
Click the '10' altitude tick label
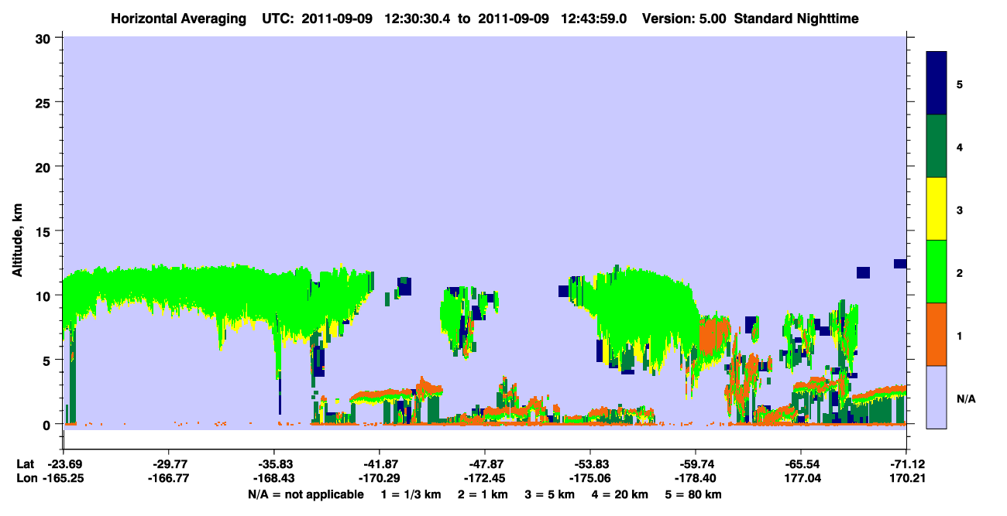tap(45, 296)
